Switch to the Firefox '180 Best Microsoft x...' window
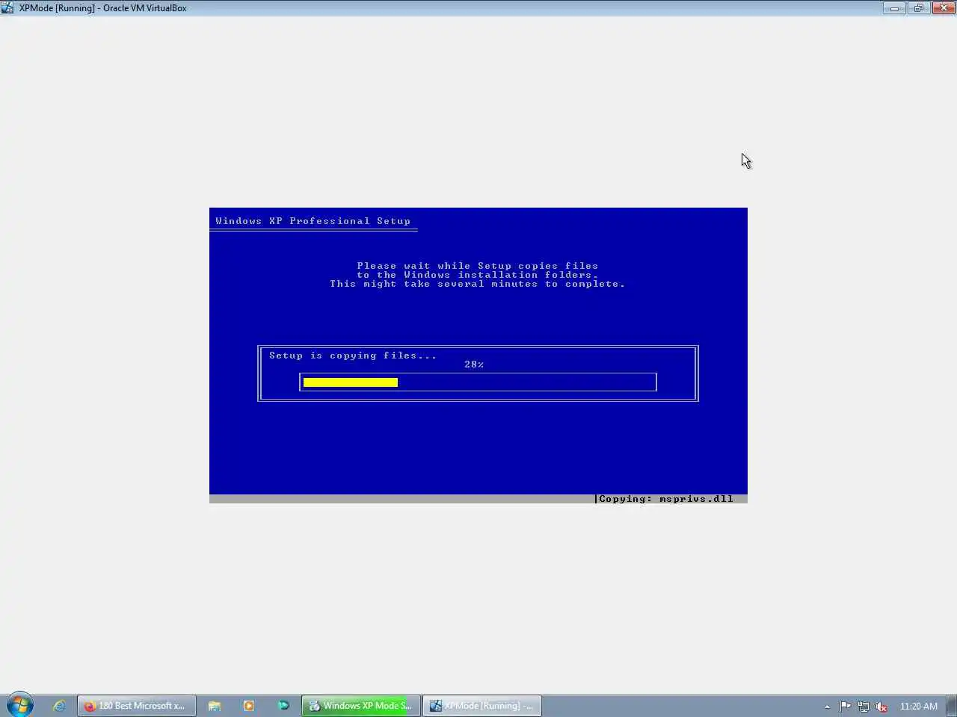Image resolution: width=957 pixels, height=717 pixels. point(137,706)
